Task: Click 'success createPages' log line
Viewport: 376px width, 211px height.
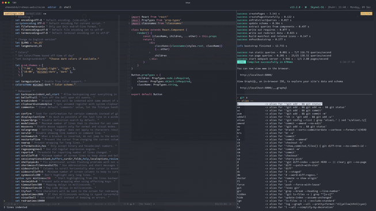Action: [259, 14]
